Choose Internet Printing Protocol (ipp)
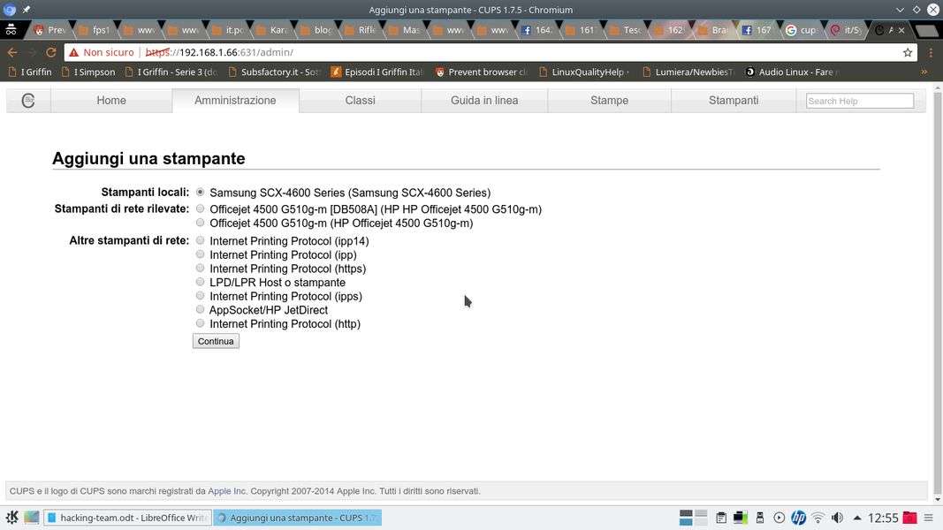 (x=201, y=254)
